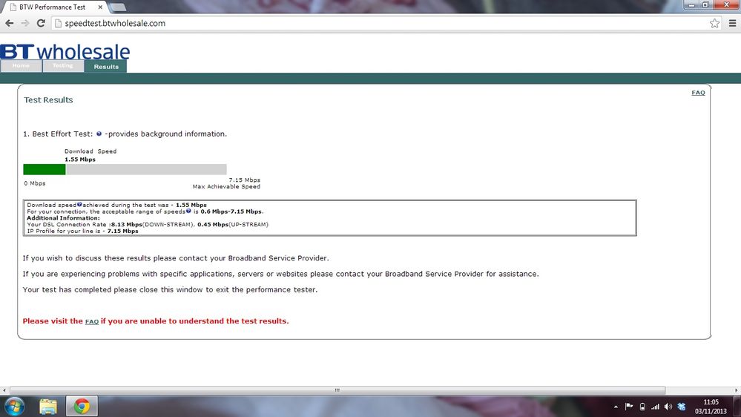This screenshot has width=741, height=417.
Task: Click the Test Results heading
Action: (x=48, y=99)
